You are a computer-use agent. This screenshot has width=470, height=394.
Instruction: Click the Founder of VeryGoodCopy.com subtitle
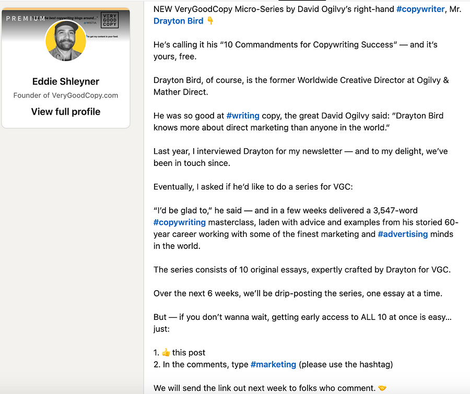click(66, 95)
